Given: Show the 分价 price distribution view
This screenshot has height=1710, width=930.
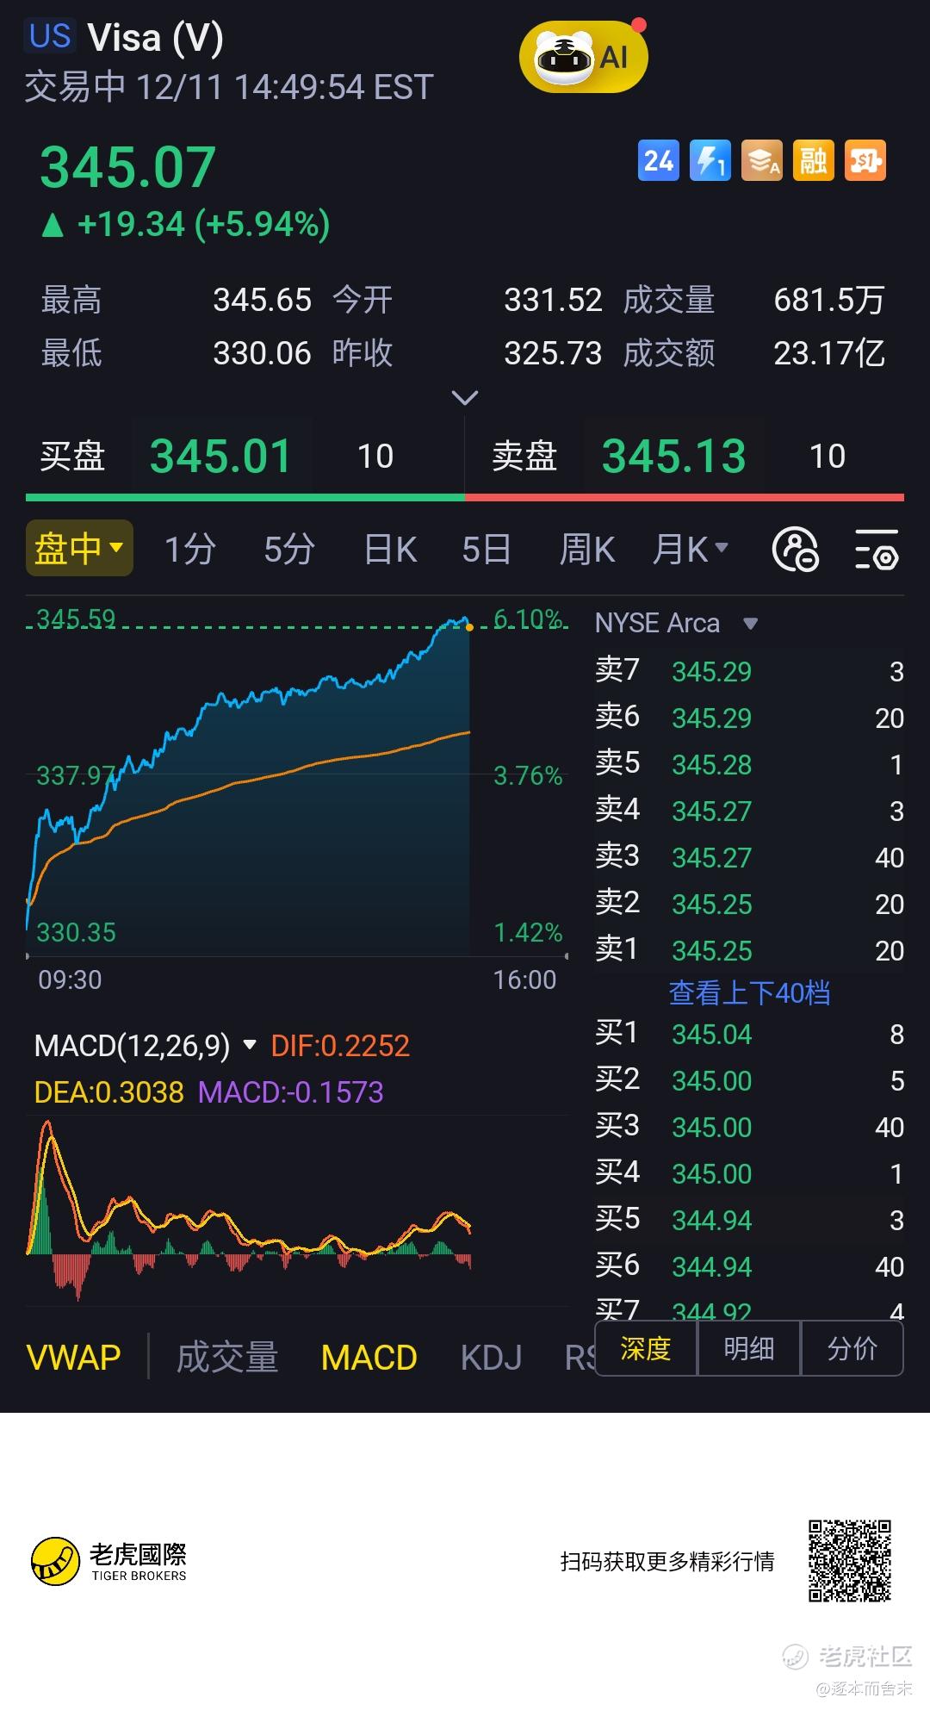Looking at the screenshot, I should (x=852, y=1349).
